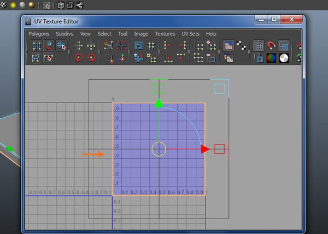Cut UVs along selected edges
This screenshot has height=234, width=328.
click(109, 45)
